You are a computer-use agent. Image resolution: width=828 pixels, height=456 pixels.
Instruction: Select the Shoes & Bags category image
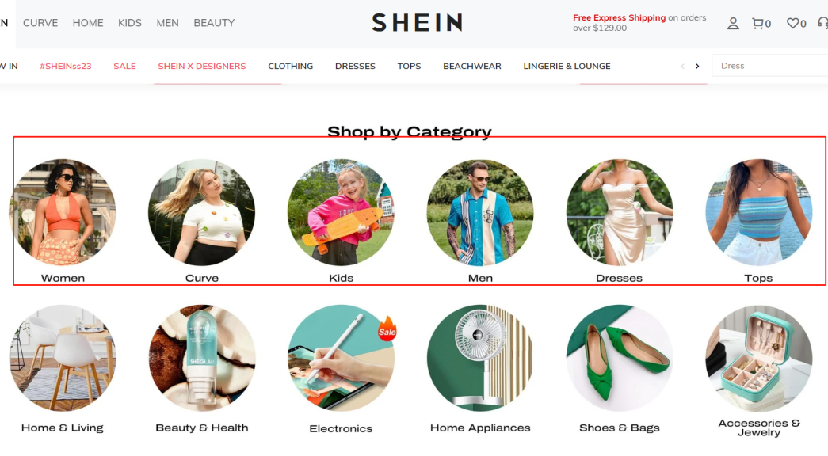click(x=620, y=358)
